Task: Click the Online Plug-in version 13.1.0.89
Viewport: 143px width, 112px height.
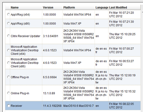Action: pyautogui.click(x=49, y=93)
